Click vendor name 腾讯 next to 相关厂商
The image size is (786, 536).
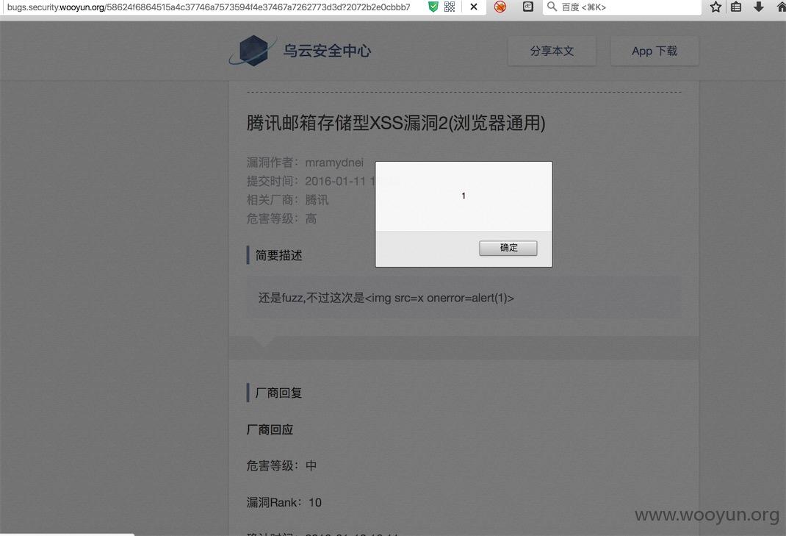(x=317, y=200)
